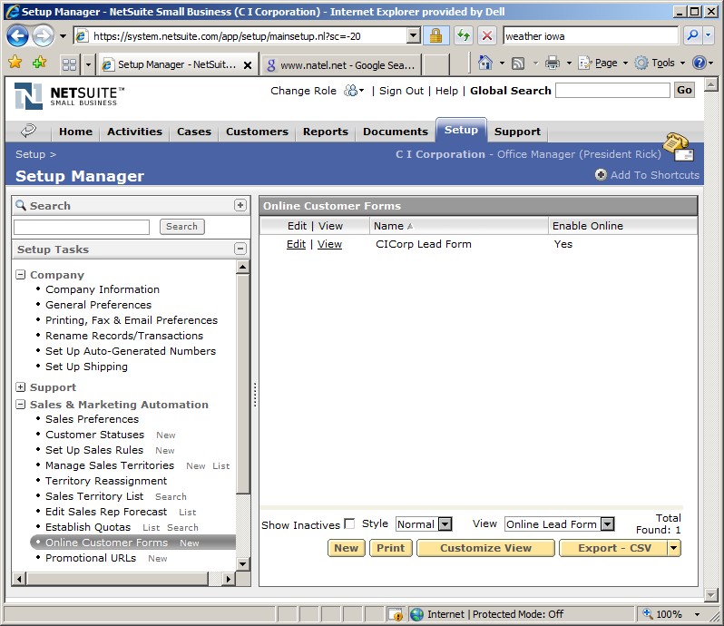Open the Reports navigation tab
The image size is (724, 626).
[x=325, y=132]
